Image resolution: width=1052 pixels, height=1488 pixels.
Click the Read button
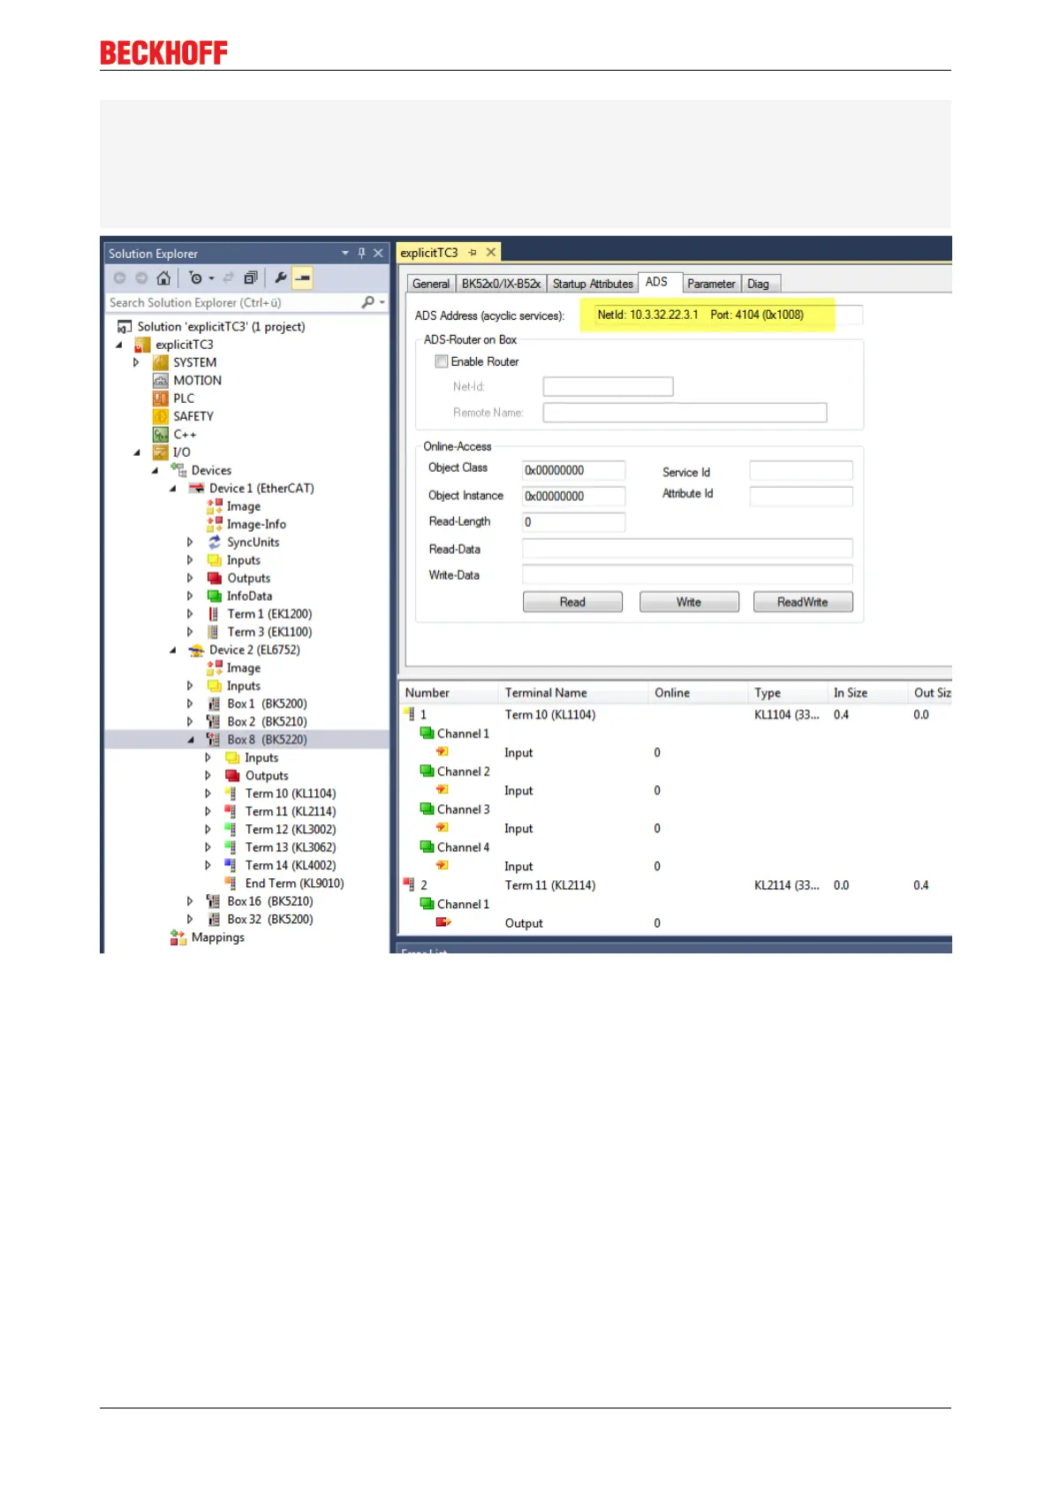tap(572, 602)
